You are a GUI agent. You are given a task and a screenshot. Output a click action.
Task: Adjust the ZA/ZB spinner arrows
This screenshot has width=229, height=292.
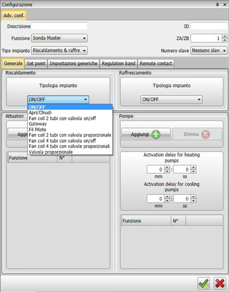[x=225, y=38]
